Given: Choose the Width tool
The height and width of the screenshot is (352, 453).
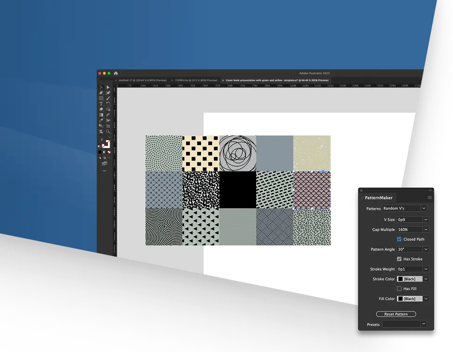Looking at the screenshot, I should tap(108, 115).
